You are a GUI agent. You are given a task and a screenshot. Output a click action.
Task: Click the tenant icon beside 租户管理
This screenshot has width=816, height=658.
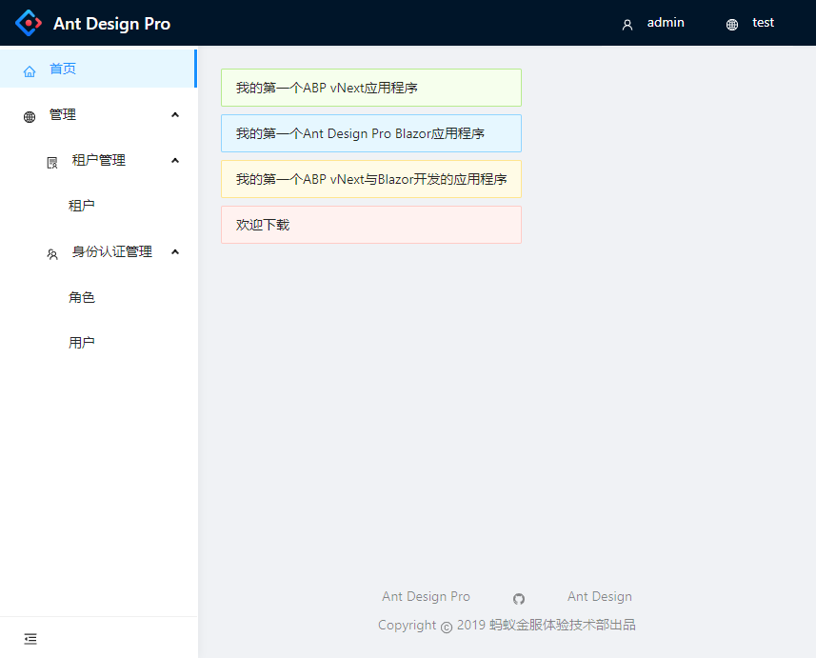pyautogui.click(x=51, y=161)
